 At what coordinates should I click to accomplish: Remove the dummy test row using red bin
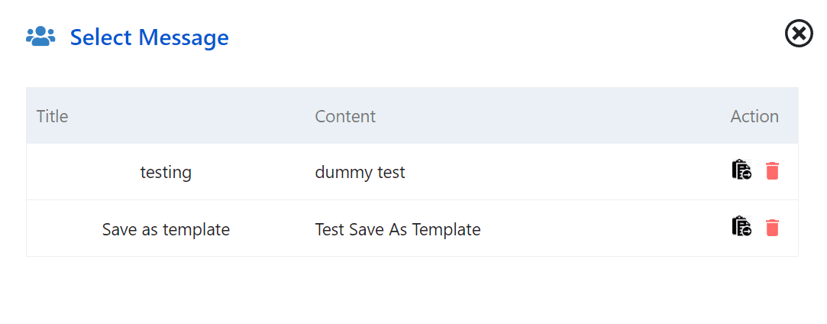click(772, 171)
